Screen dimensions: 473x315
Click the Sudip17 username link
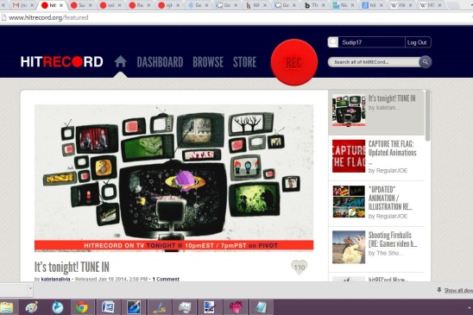(x=352, y=42)
